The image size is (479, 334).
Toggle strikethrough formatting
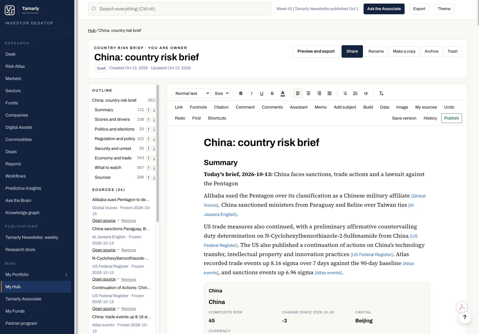[x=272, y=93]
